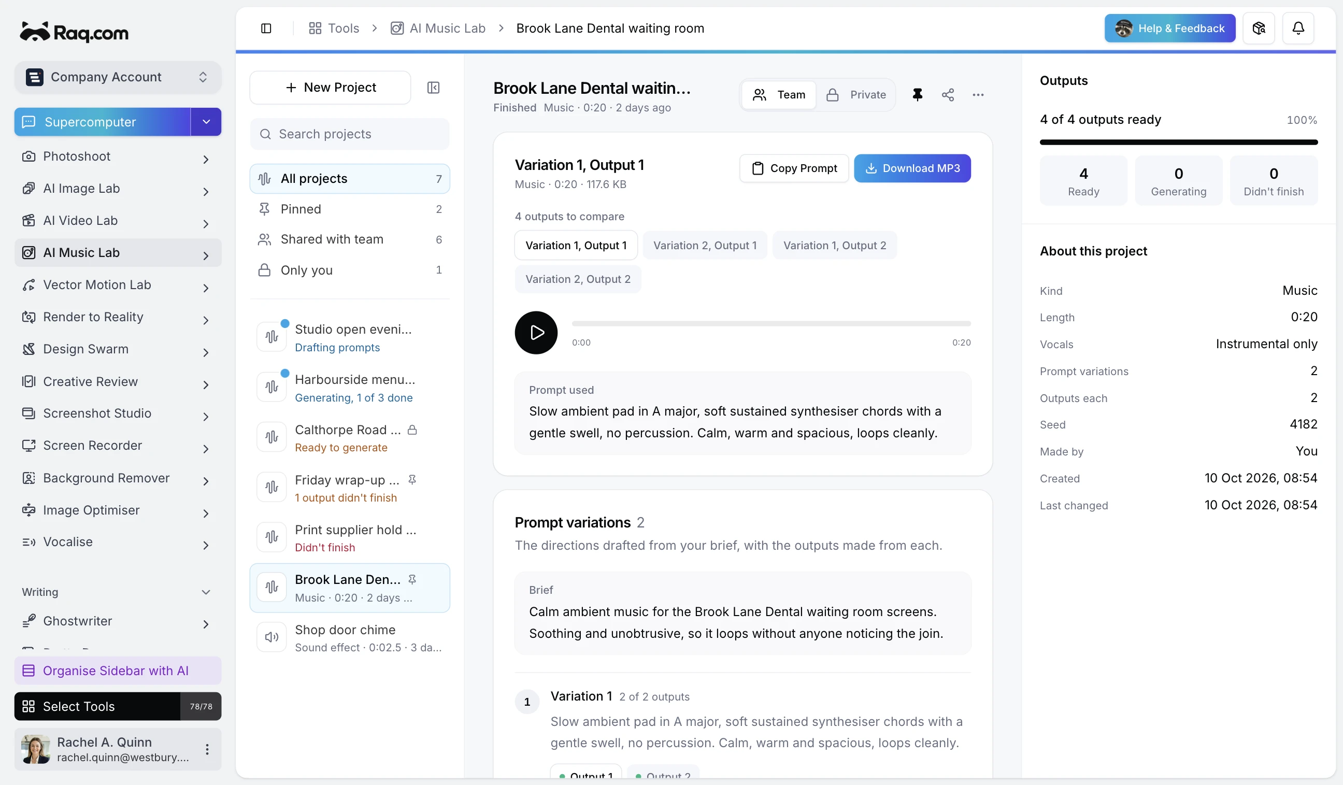Select Variation 1, Output 1 chip
This screenshot has height=785, width=1343.
pos(576,245)
